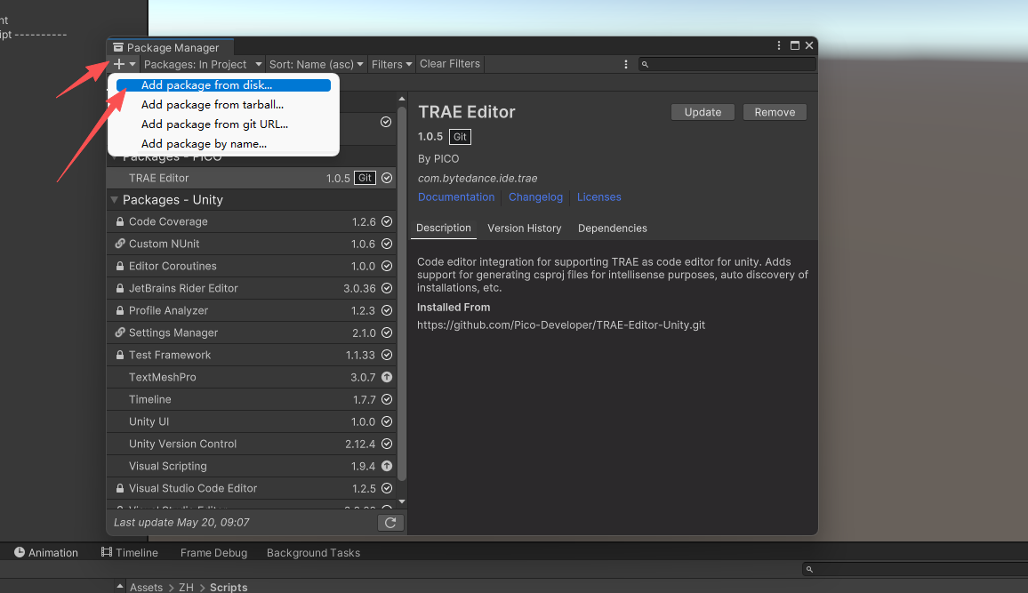Click the Animation tab clock icon
The width and height of the screenshot is (1028, 593).
coord(20,552)
